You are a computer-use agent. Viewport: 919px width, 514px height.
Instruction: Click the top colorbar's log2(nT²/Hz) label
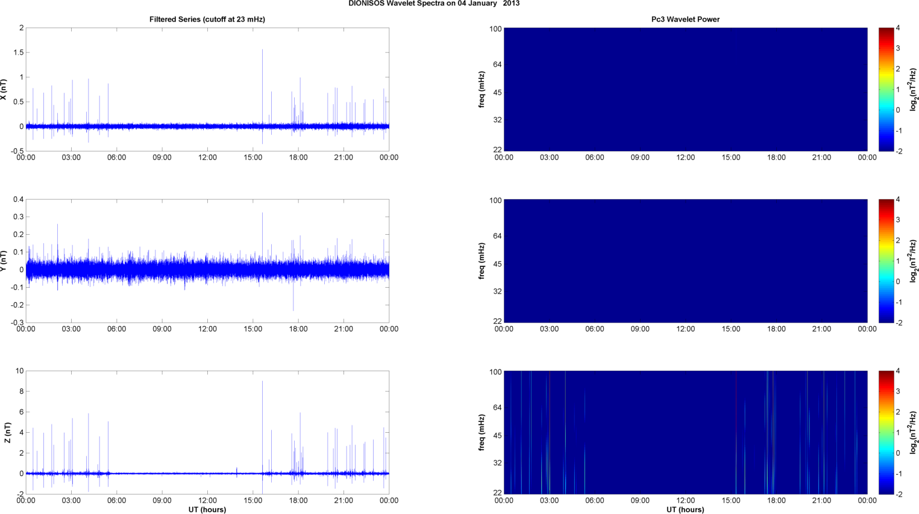913,90
